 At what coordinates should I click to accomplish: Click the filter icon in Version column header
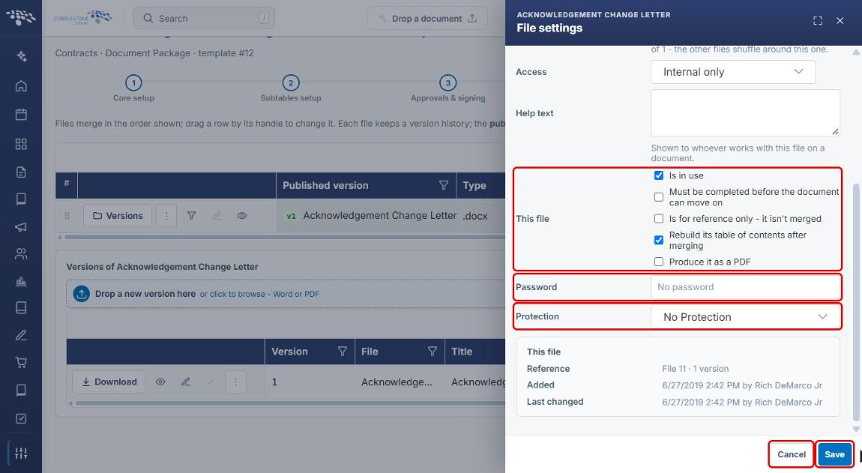coord(342,352)
